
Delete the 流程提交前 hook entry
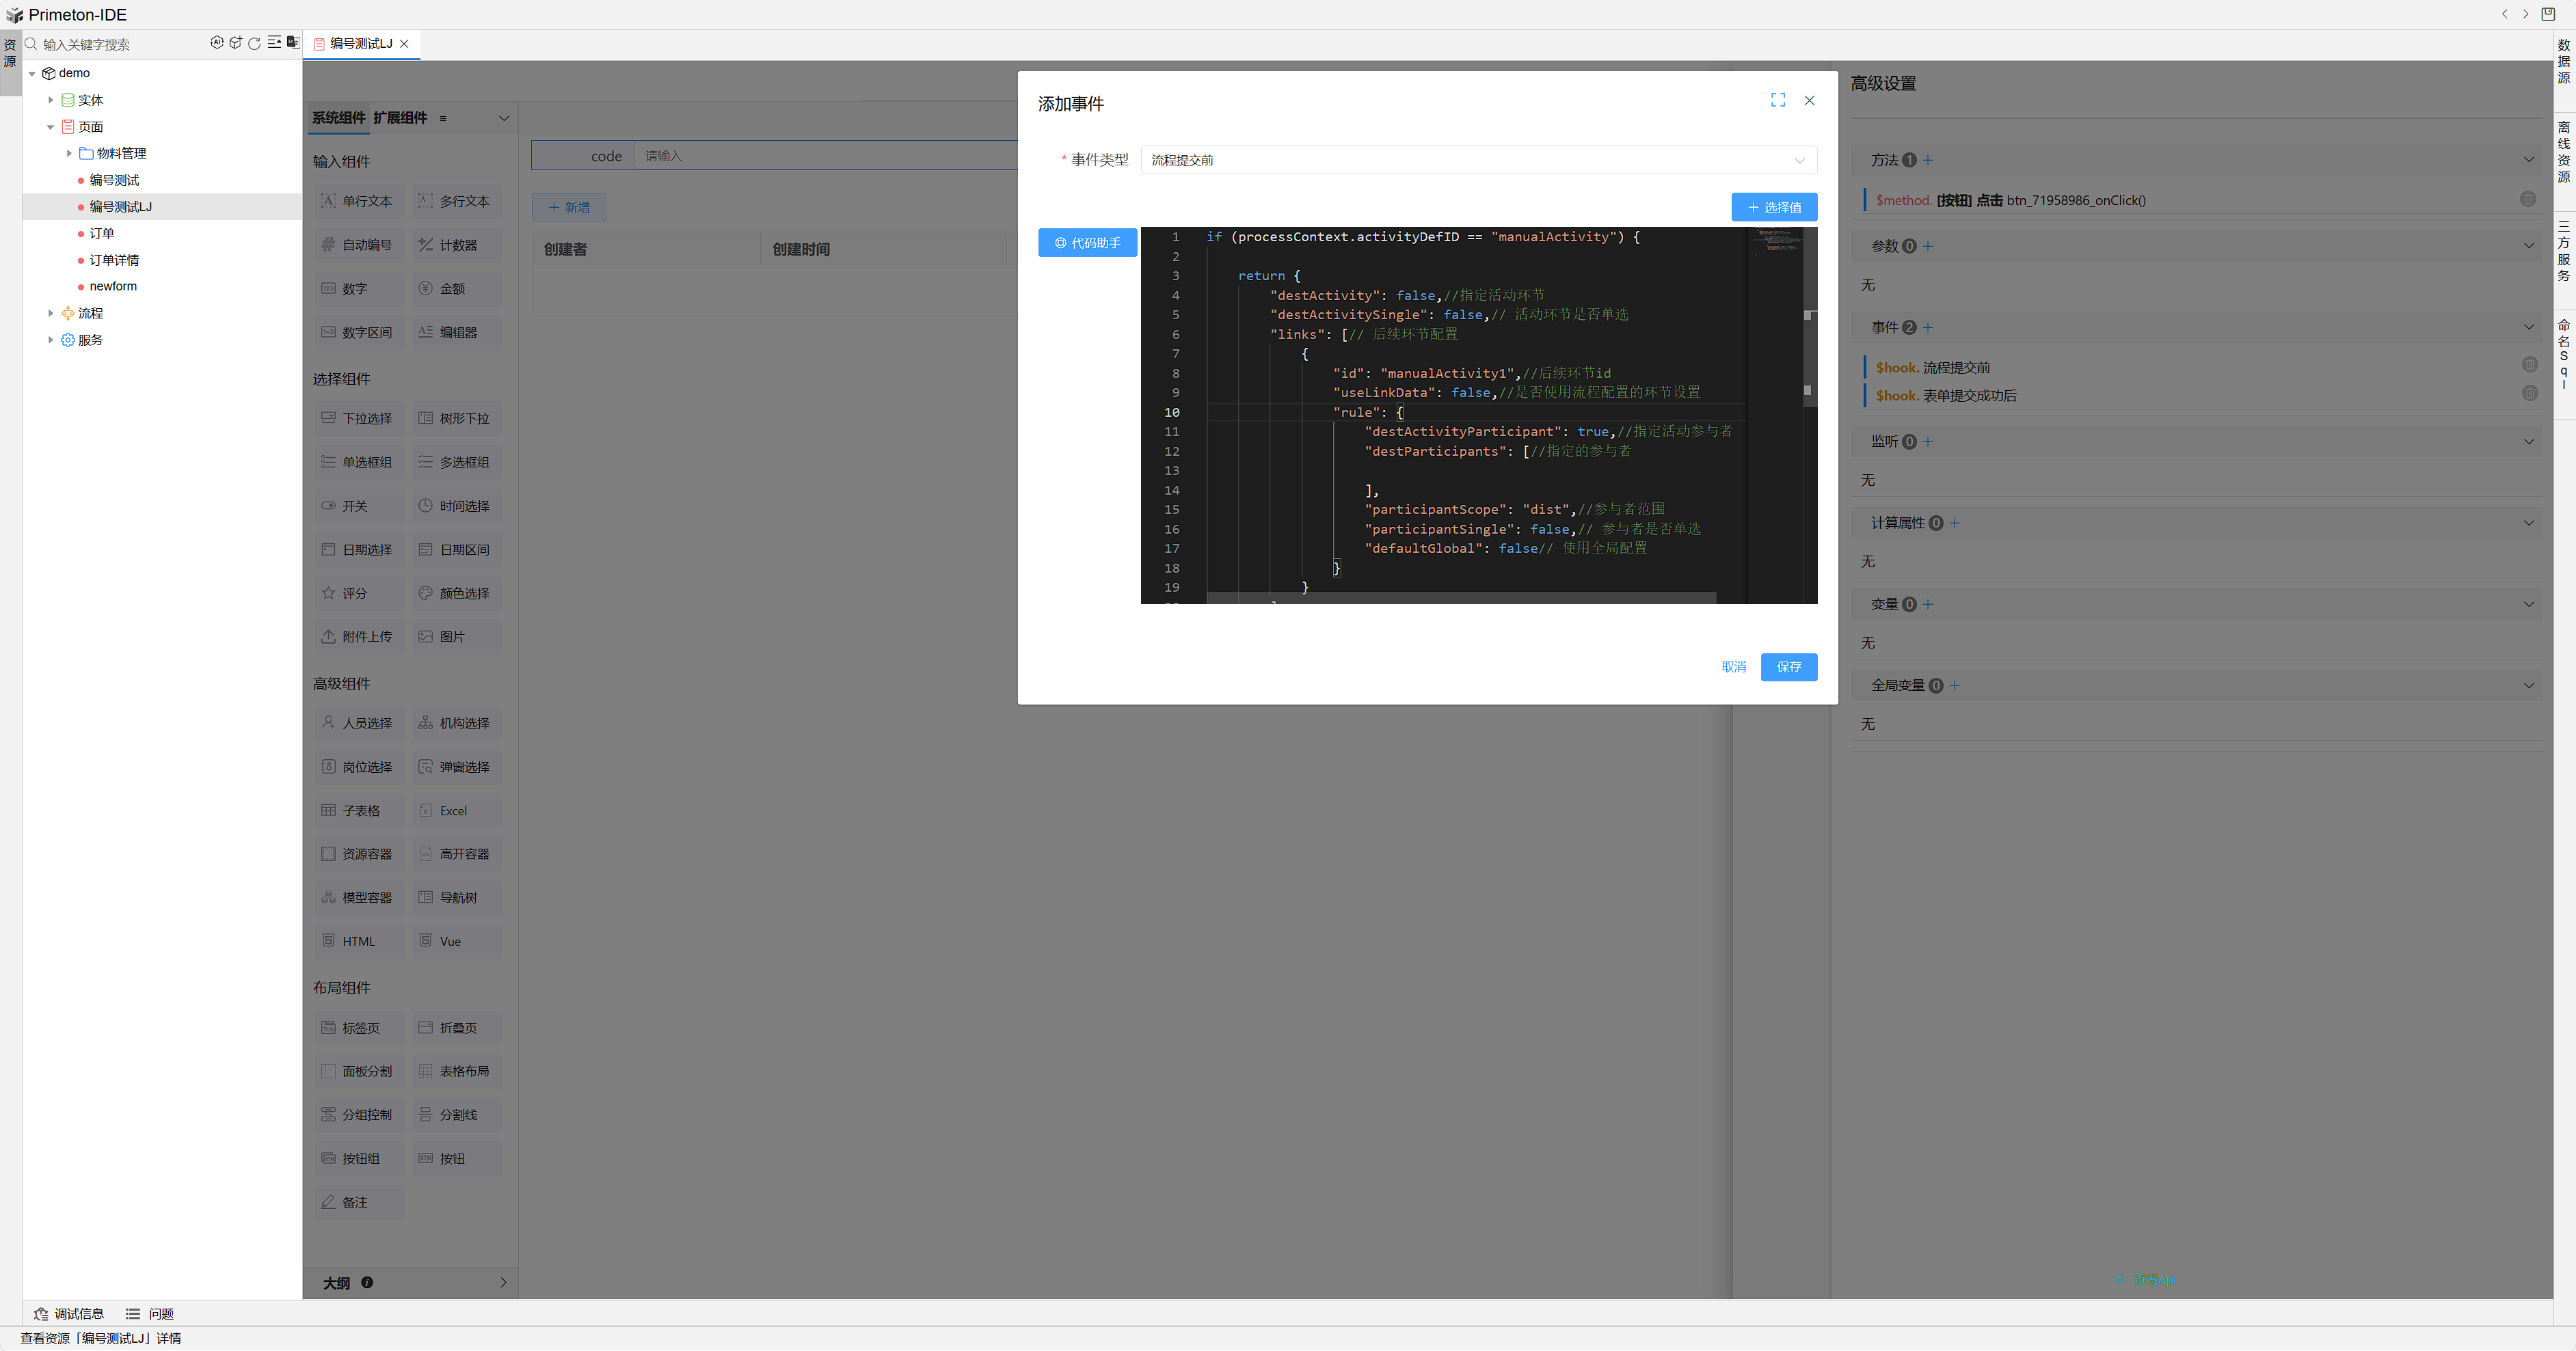point(2529,366)
